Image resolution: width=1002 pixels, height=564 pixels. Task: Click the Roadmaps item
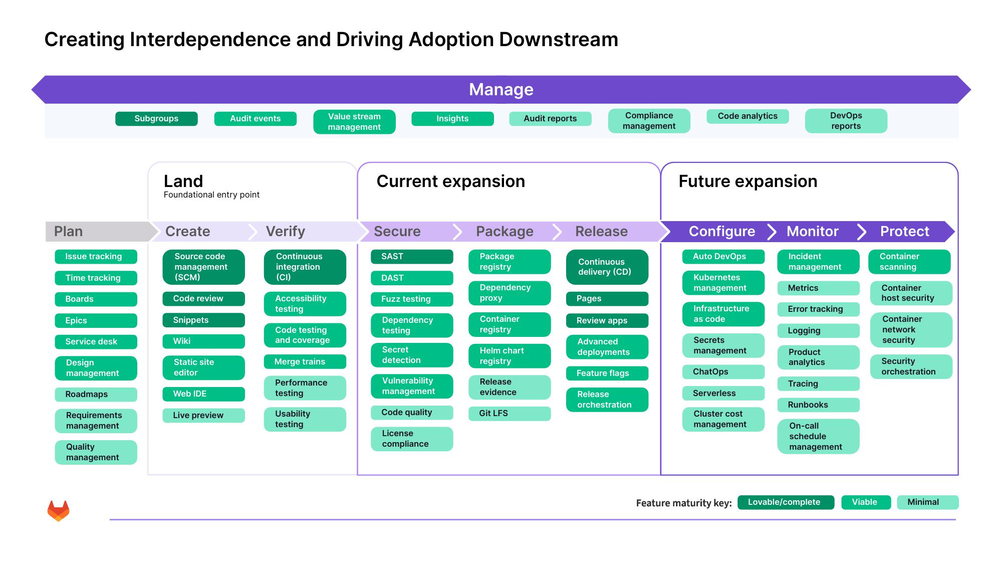point(96,395)
